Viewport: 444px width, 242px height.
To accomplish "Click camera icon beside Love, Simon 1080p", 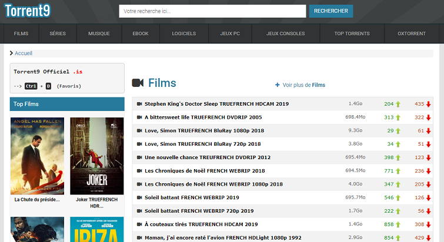I will point(139,130).
